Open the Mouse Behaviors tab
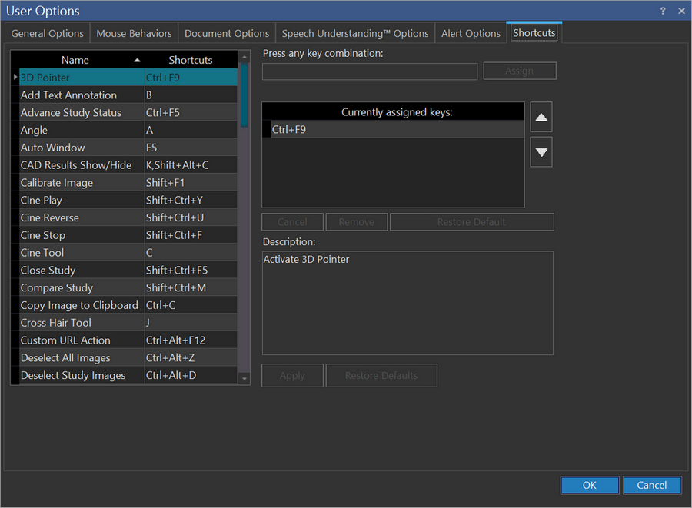 point(135,33)
